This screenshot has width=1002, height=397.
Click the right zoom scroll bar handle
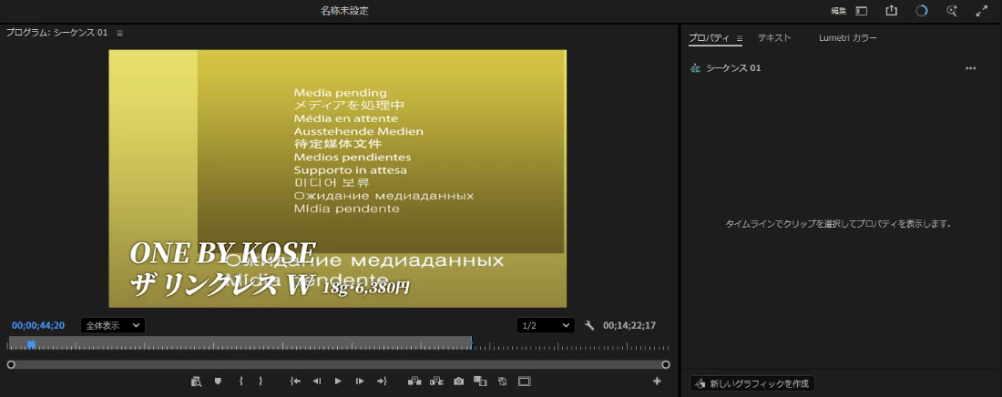(x=666, y=364)
